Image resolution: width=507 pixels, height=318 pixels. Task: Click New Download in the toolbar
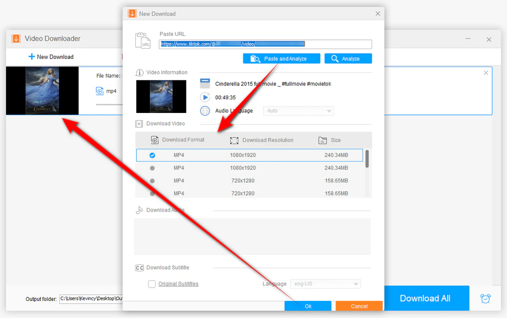pyautogui.click(x=51, y=57)
